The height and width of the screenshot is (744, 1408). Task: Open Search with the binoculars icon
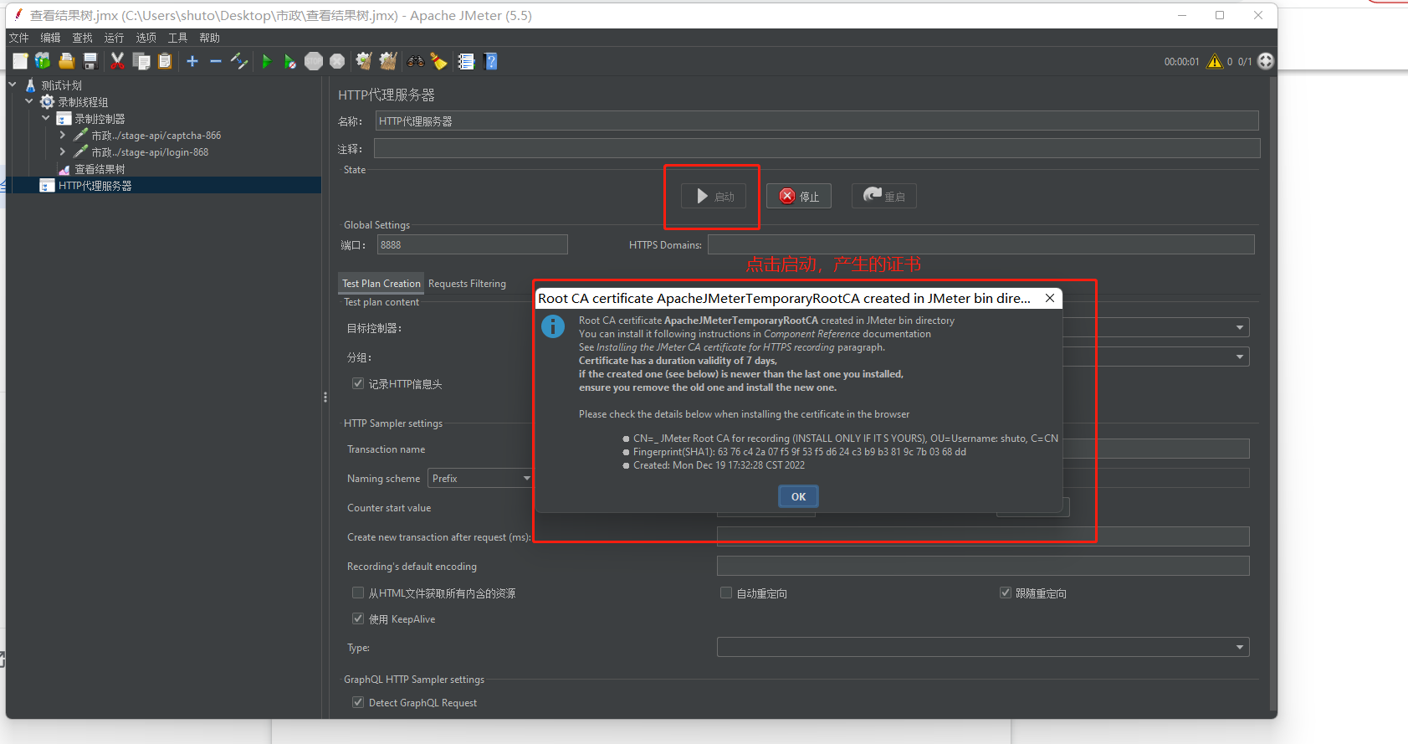[416, 61]
